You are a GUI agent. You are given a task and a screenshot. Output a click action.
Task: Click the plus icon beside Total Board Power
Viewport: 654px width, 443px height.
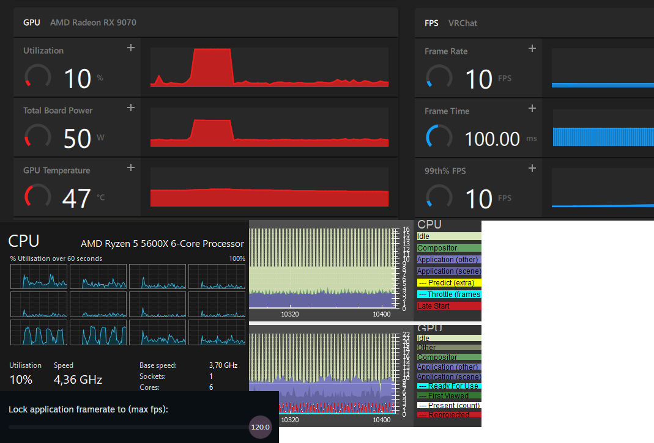(131, 108)
